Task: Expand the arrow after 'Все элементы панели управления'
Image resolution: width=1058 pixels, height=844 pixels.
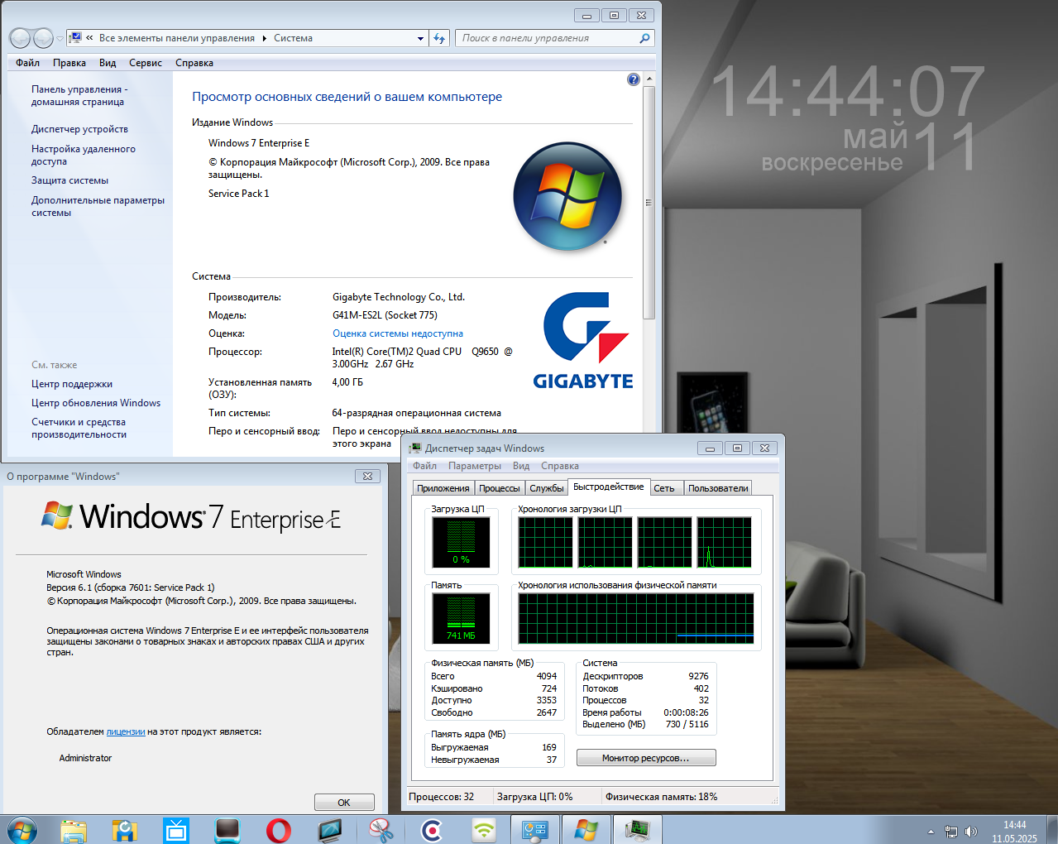Action: (265, 38)
